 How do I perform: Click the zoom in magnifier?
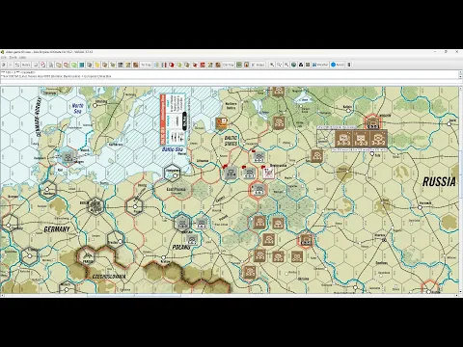pos(279,65)
